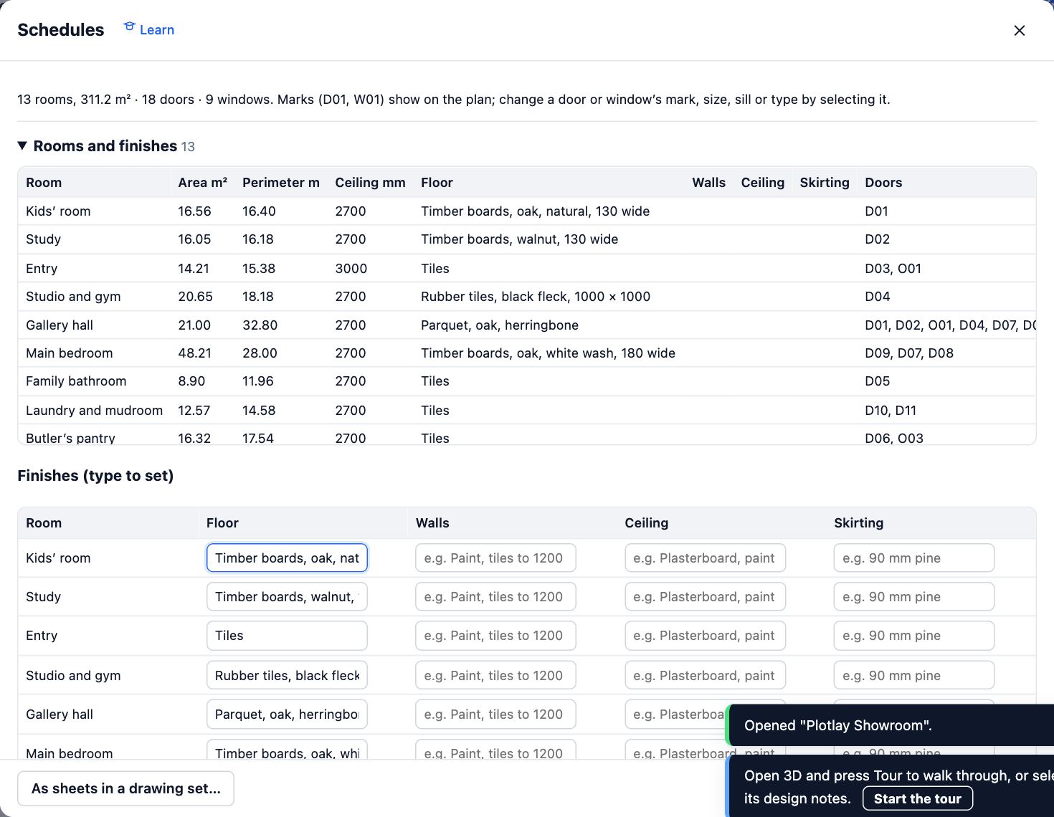Start the tour
This screenshot has height=817, width=1054.
[x=917, y=798]
